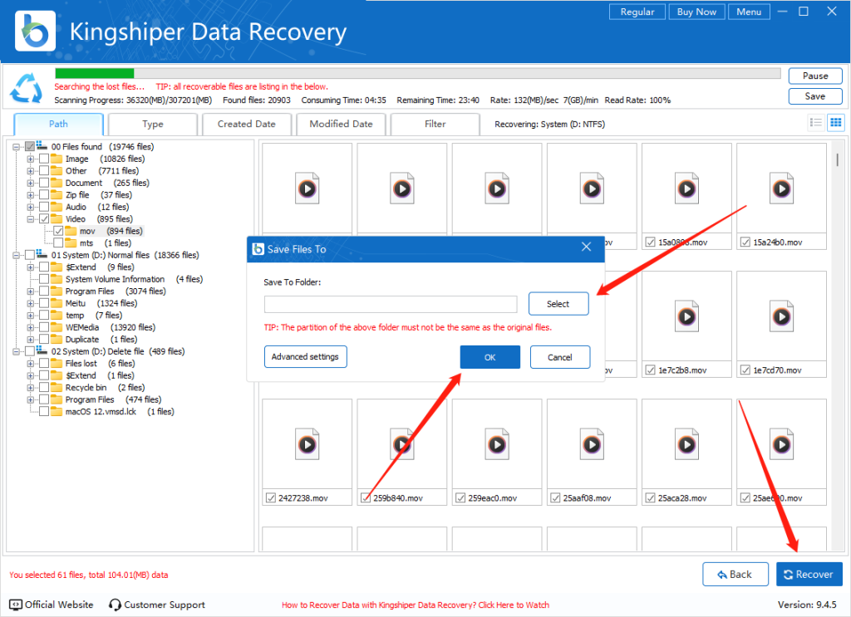Check the Program Files (3074 files) checkbox
Image resolution: width=851 pixels, height=617 pixels.
[44, 291]
